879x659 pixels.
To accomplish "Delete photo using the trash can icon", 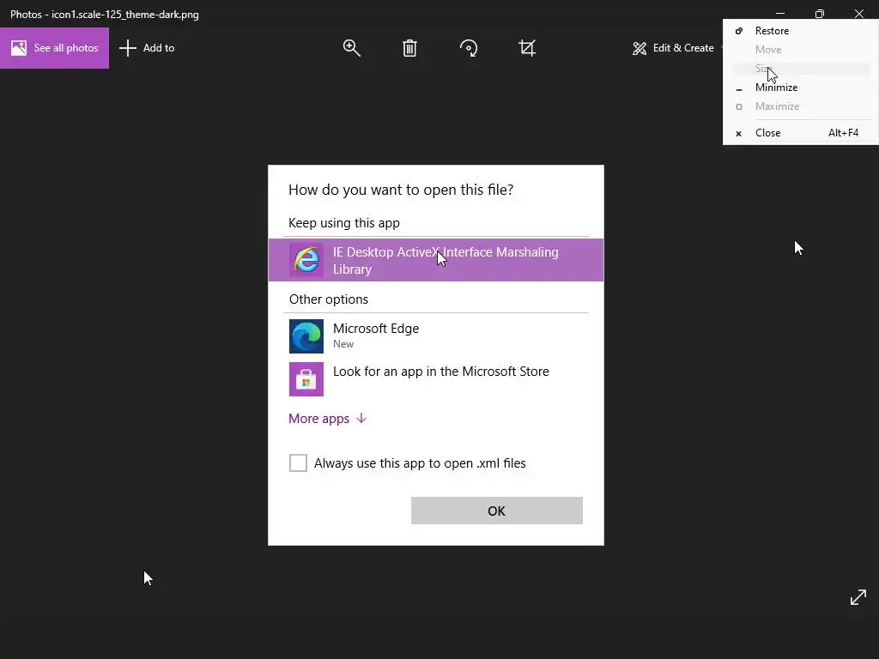I will pyautogui.click(x=409, y=48).
